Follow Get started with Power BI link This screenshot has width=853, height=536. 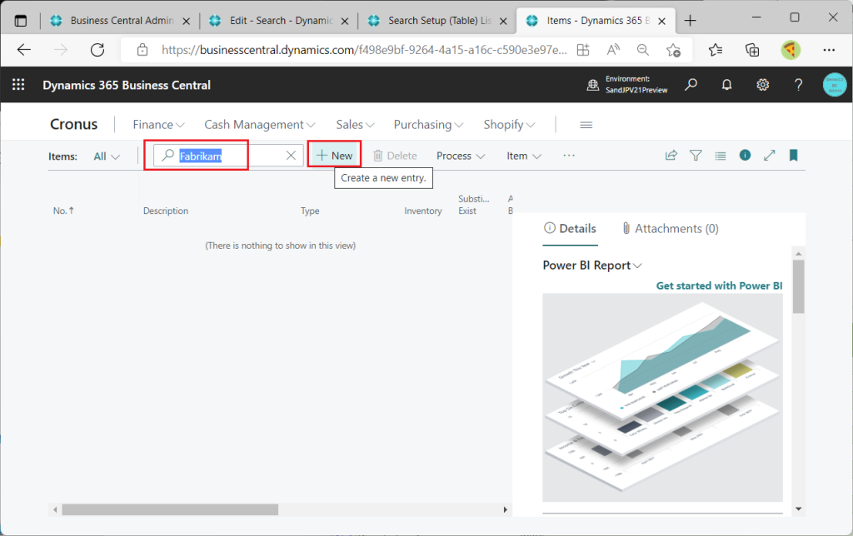point(719,285)
